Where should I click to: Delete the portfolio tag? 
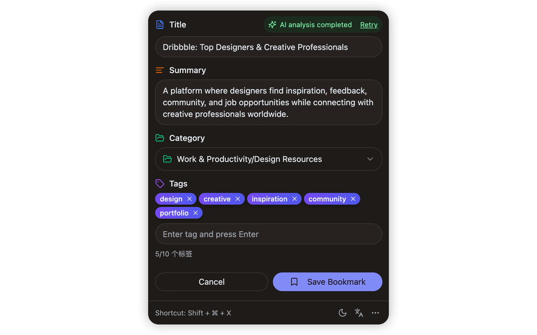point(196,213)
